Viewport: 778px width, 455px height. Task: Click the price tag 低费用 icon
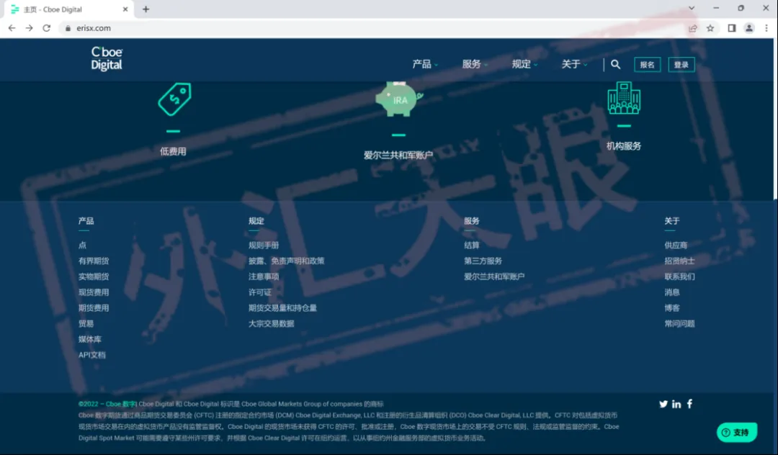coord(174,99)
